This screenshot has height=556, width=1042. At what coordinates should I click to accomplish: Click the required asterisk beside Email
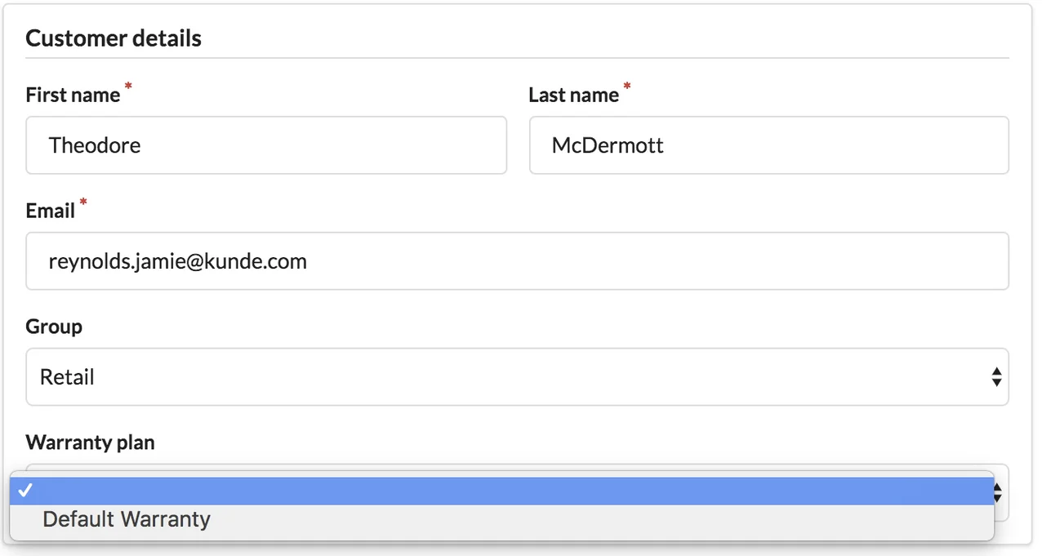pyautogui.click(x=82, y=202)
